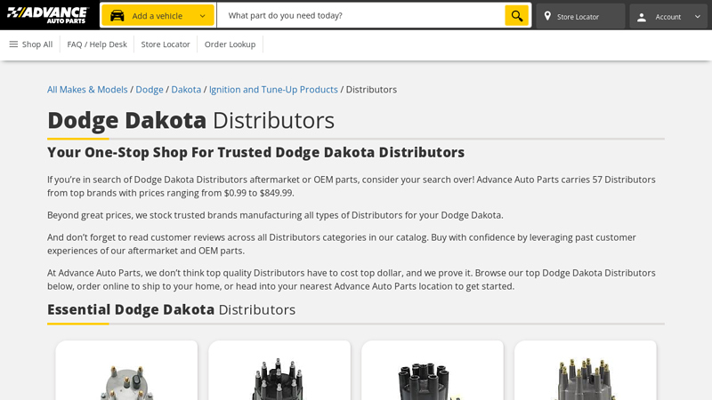Go to All Makes & Models breadcrumb
This screenshot has width=712, height=400.
[x=87, y=90]
